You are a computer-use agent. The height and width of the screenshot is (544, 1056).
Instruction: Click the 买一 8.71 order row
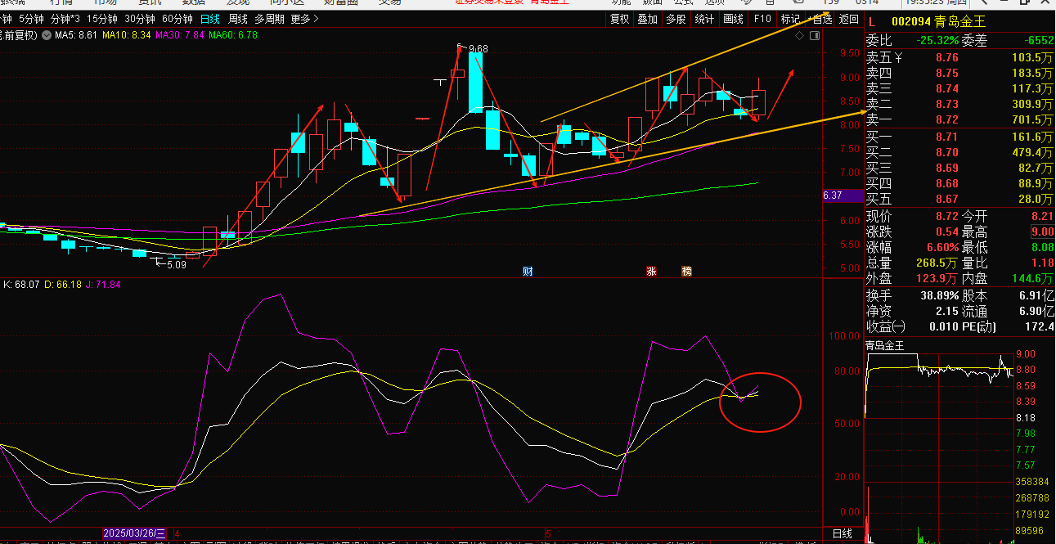coord(959,137)
